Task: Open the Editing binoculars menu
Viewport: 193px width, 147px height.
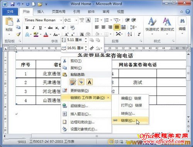Action: [x=182, y=26]
